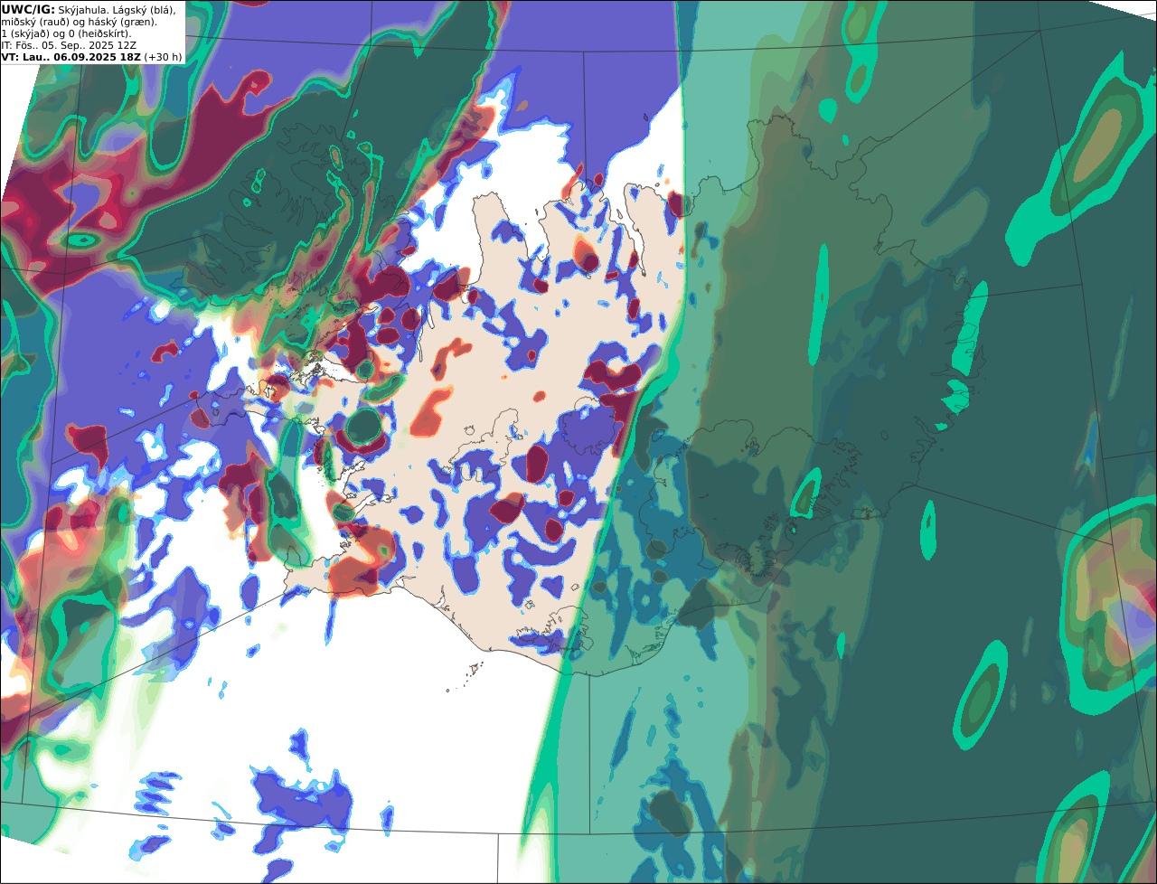This screenshot has width=1157, height=884.
Task: Click the text 'miðský (rauð) og háský (græn).'
Action: tap(79, 22)
